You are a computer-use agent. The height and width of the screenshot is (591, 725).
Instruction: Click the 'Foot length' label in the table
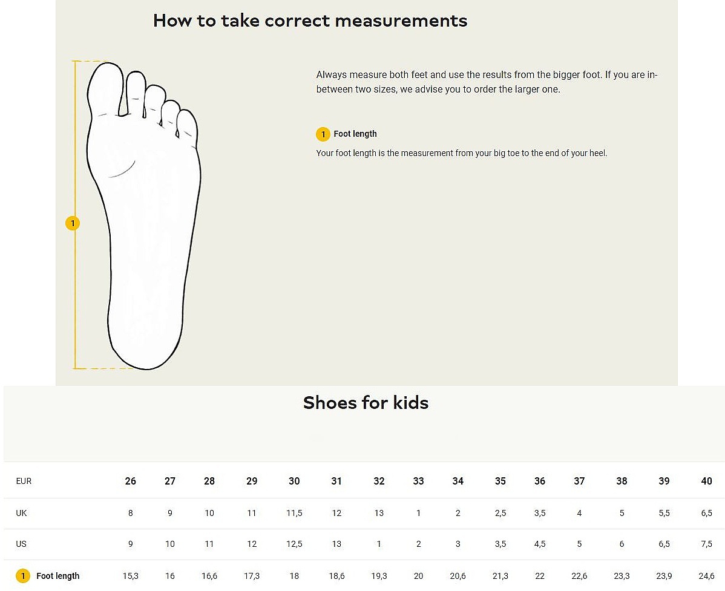(x=57, y=576)
